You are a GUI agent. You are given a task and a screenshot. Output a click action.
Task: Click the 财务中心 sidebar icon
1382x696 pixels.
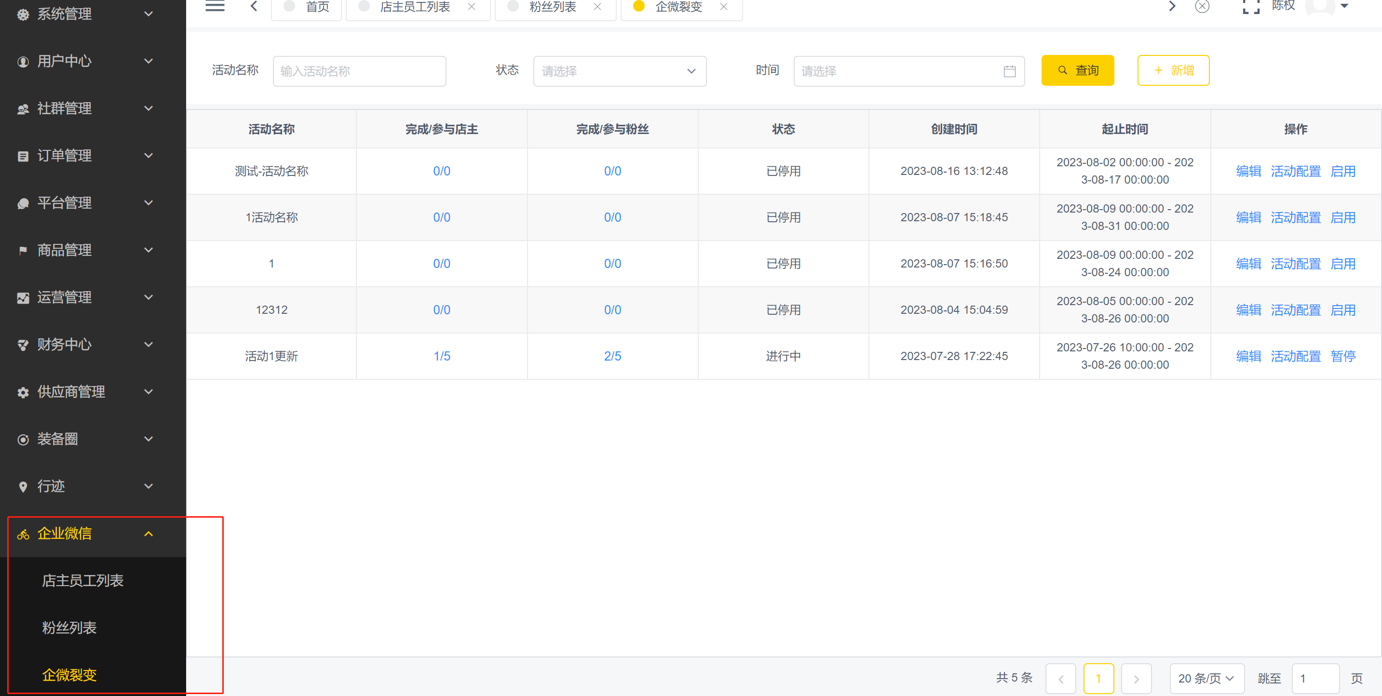tap(23, 345)
